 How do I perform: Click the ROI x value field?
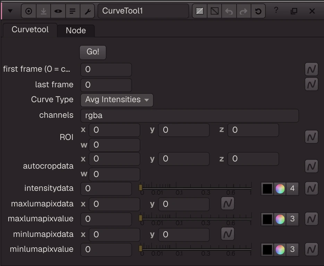[114, 130]
